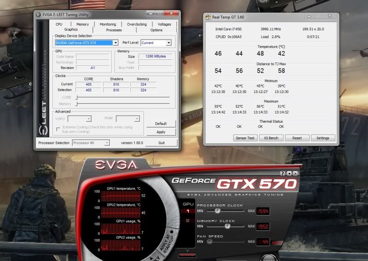Switch to the Options tab
Screen dimensions: 368x261
click(x=156, y=30)
